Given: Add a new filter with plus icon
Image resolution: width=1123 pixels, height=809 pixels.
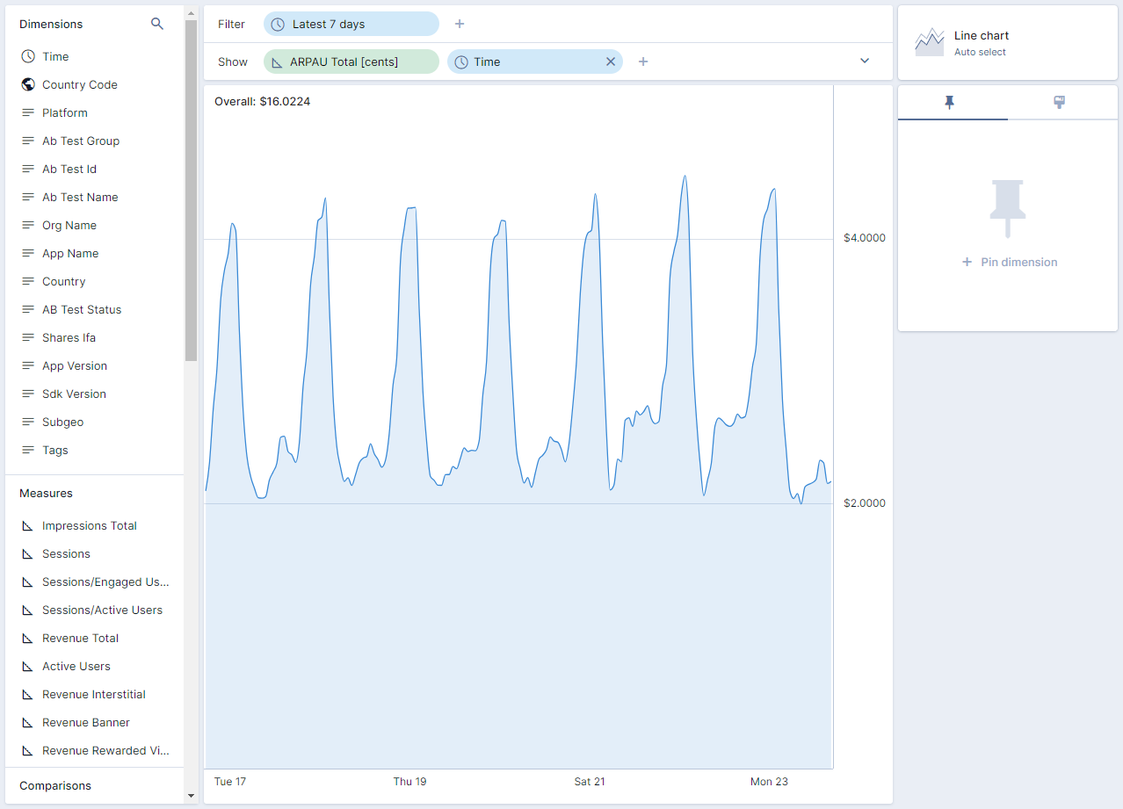Looking at the screenshot, I should click(459, 24).
